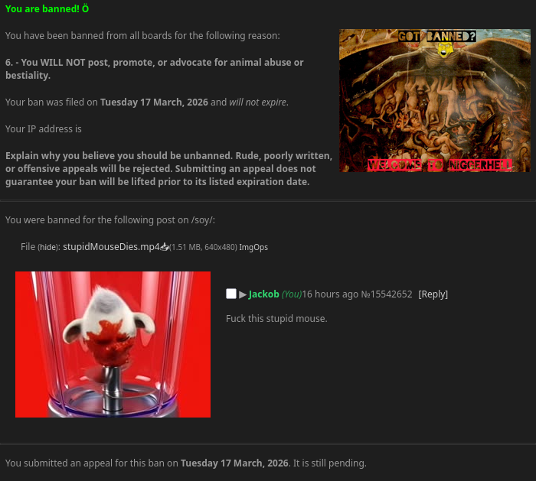Click the rule 6 ban reason text
This screenshot has height=481, width=536.
[x=154, y=69]
